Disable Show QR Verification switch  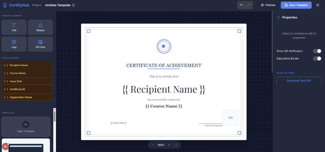317,51
